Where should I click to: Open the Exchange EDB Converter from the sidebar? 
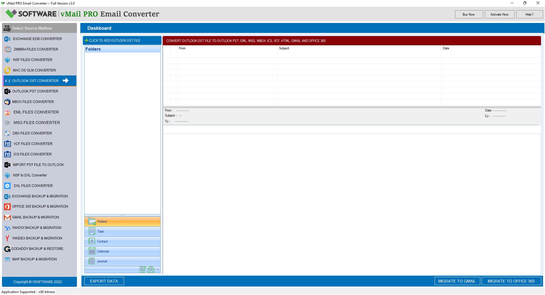[39, 39]
